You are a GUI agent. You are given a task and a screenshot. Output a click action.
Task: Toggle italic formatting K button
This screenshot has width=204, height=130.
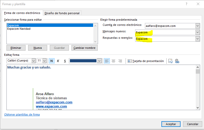58,61
